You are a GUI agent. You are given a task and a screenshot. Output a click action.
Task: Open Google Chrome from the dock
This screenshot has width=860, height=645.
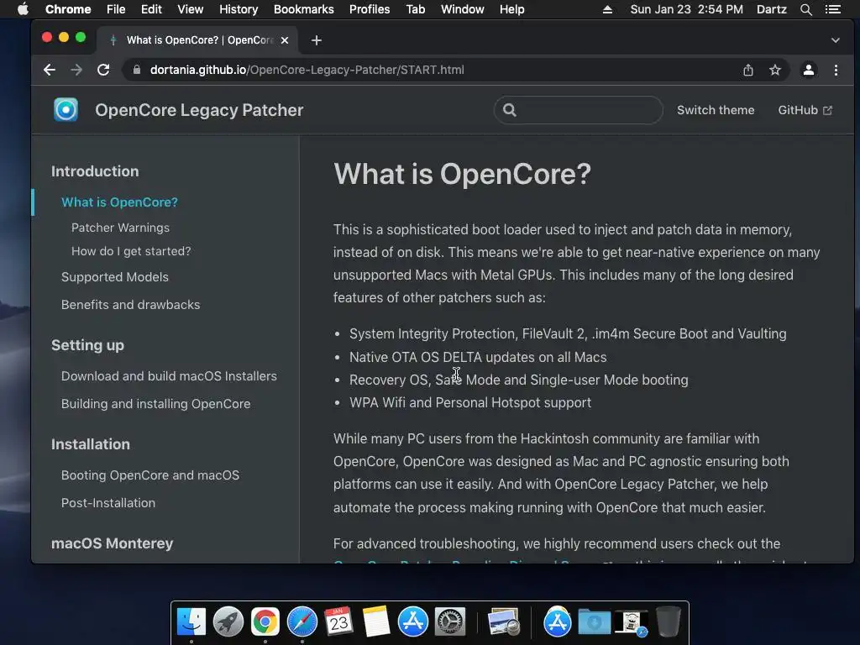(265, 622)
